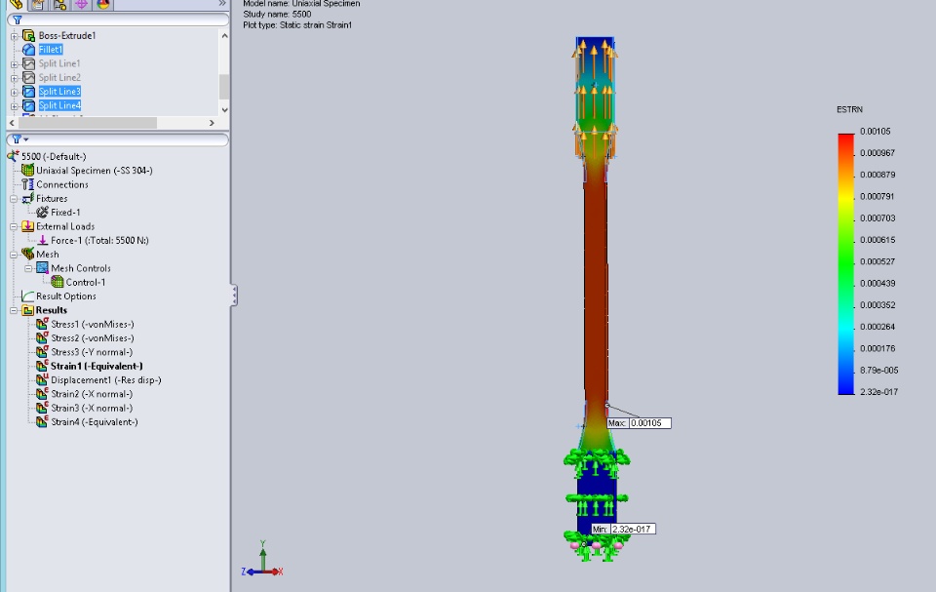Screen dimensions: 936x592
Task: Open the PropertyManager tab
Action: [x=38, y=4]
